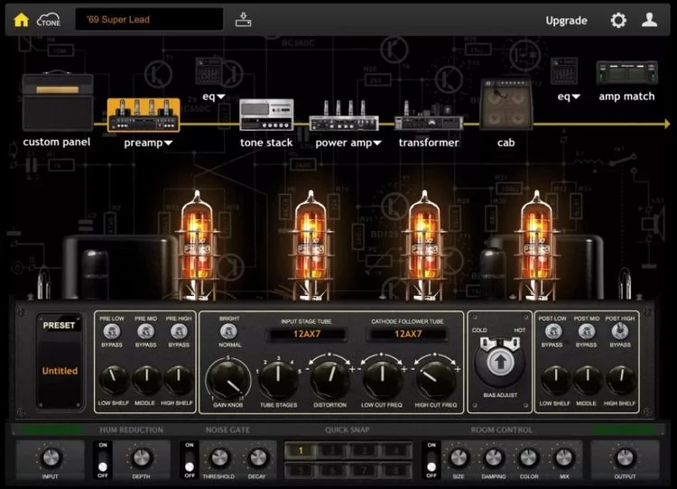Select the tone stack module
This screenshot has width=677, height=489.
coord(266,115)
